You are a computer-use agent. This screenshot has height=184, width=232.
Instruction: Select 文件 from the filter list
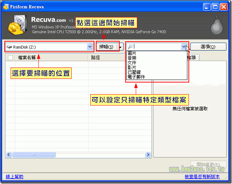[x=157, y=63]
